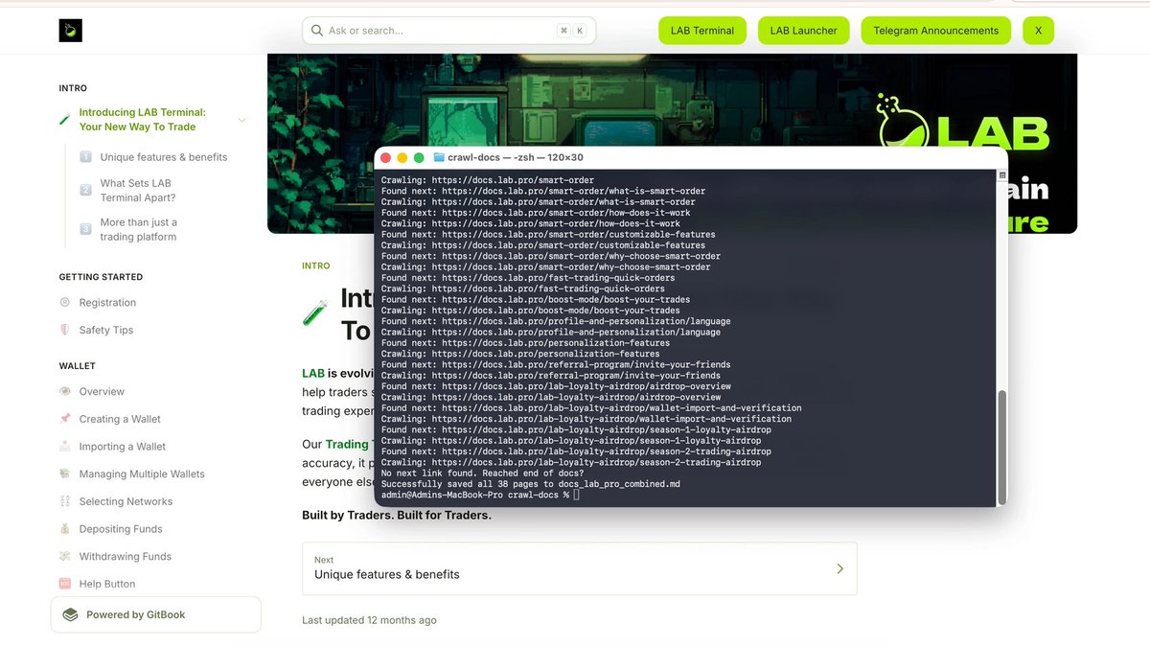Collapse the Introducing LAB Terminal section chevron

click(241, 120)
